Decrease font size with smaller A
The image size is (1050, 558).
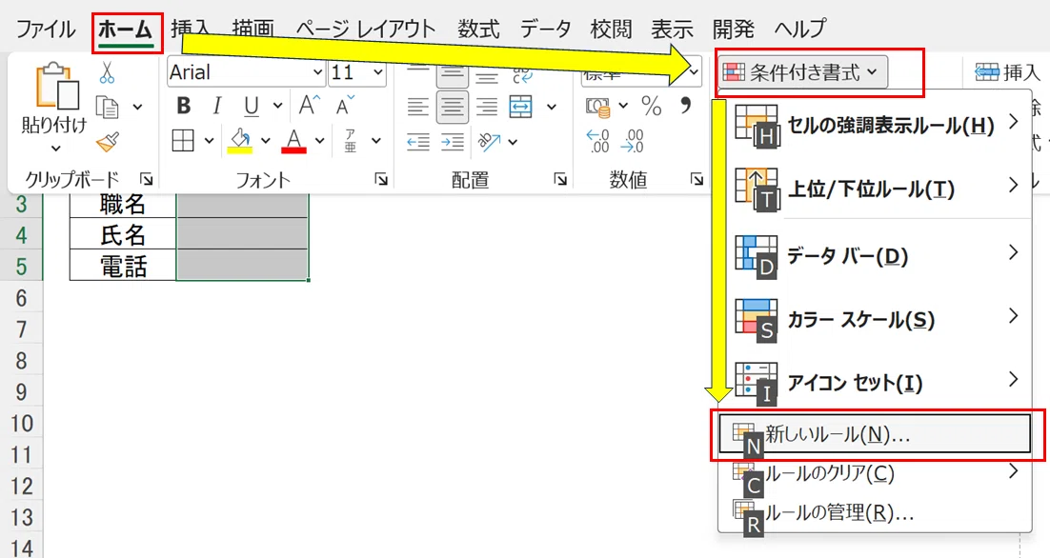pyautogui.click(x=345, y=106)
